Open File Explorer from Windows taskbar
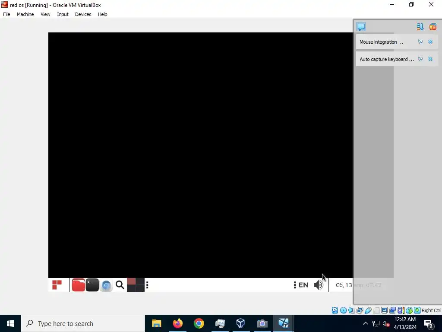442x332 pixels. point(156,323)
